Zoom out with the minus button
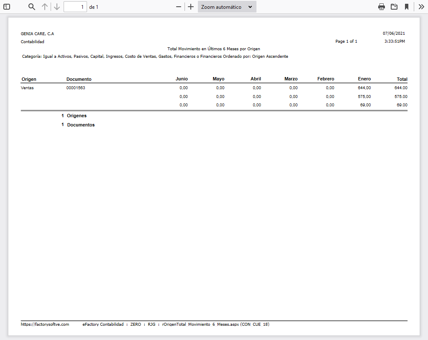Screen dimensions: 428x340 (x=179, y=7)
